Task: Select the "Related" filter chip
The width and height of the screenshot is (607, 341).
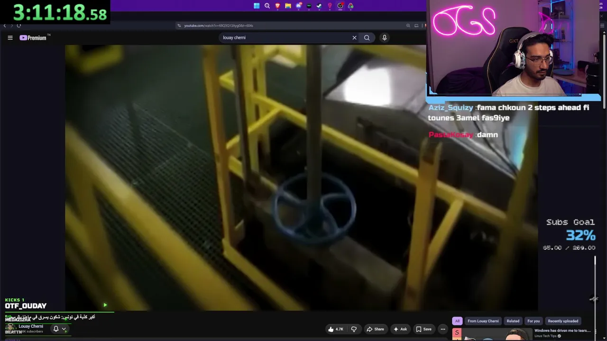Action: tap(513, 321)
